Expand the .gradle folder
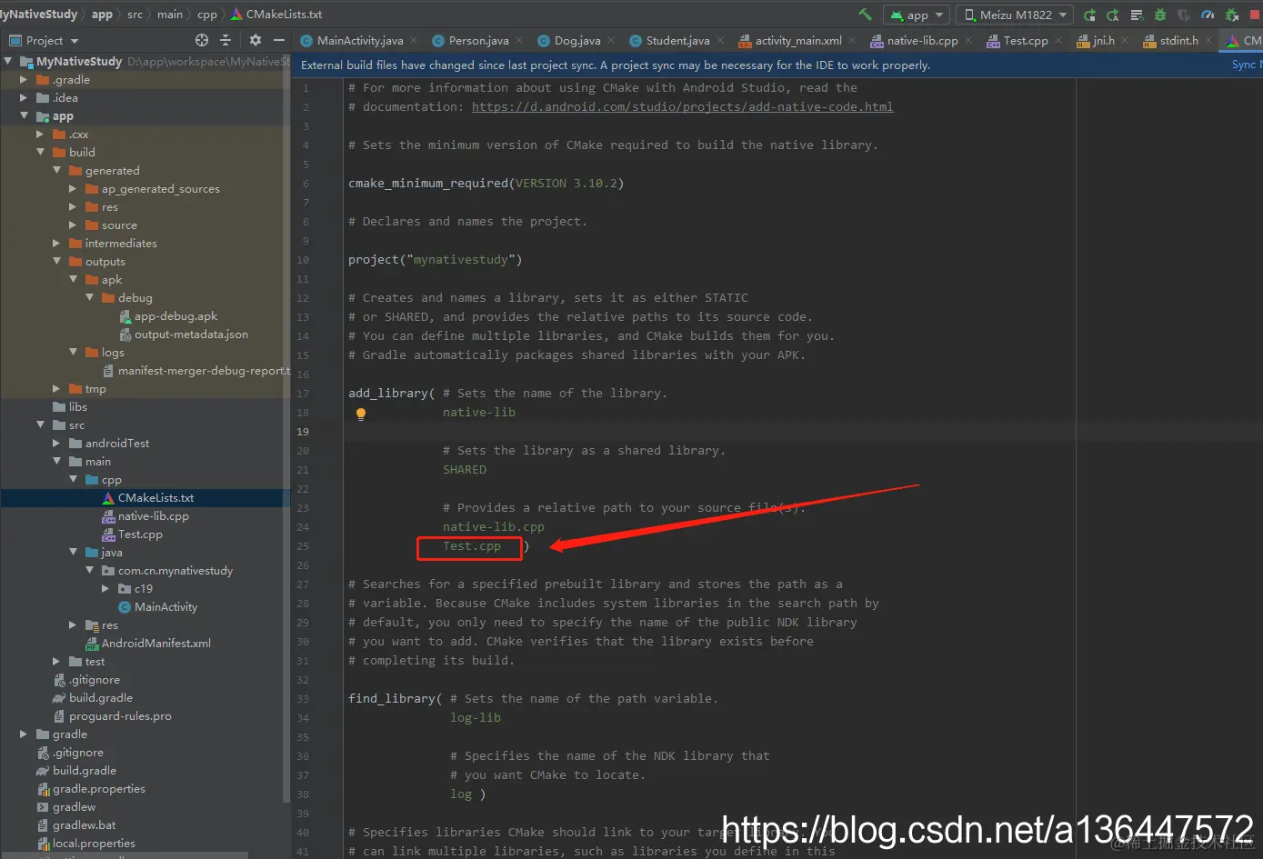 point(25,80)
